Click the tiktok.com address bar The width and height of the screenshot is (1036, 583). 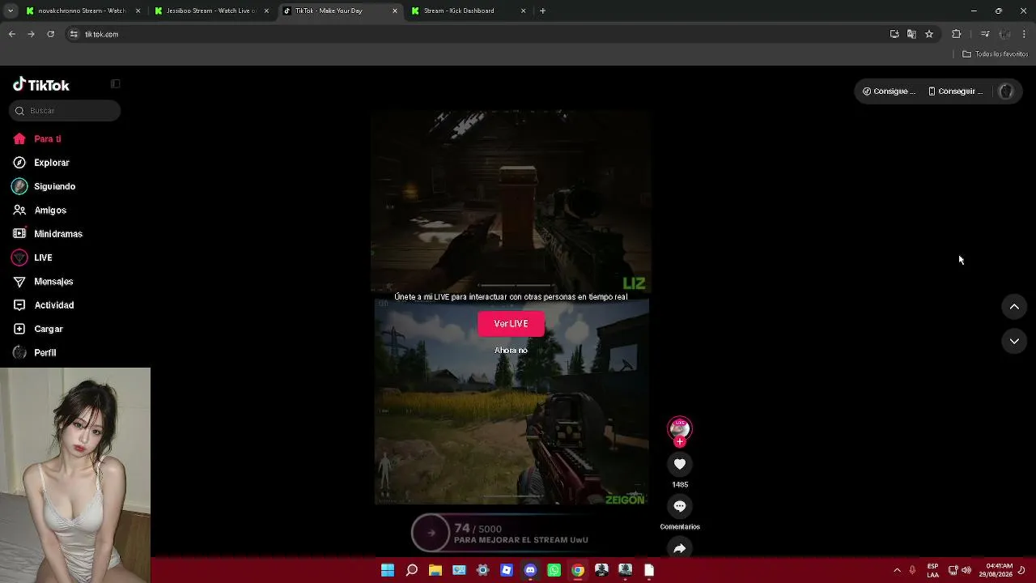(478, 34)
